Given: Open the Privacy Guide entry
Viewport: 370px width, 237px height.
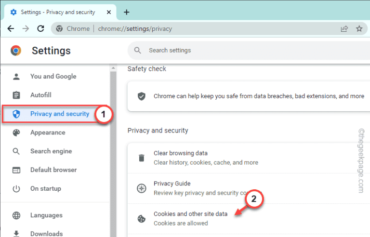Looking at the screenshot, I should click(172, 184).
